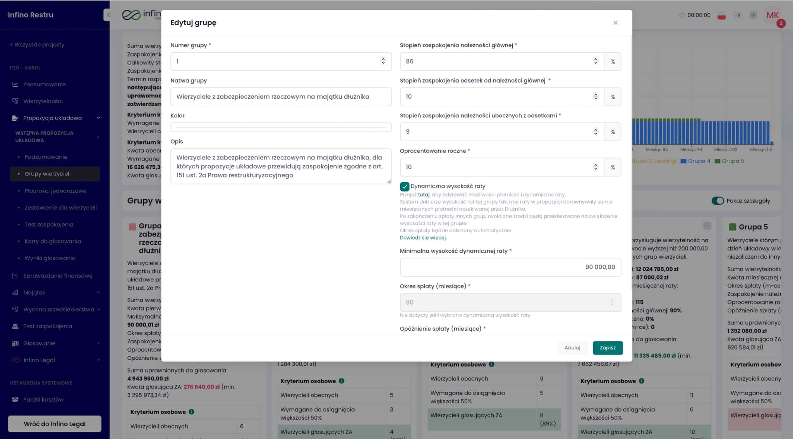Click the info icon beside Kryterium osobowe

[191, 412]
